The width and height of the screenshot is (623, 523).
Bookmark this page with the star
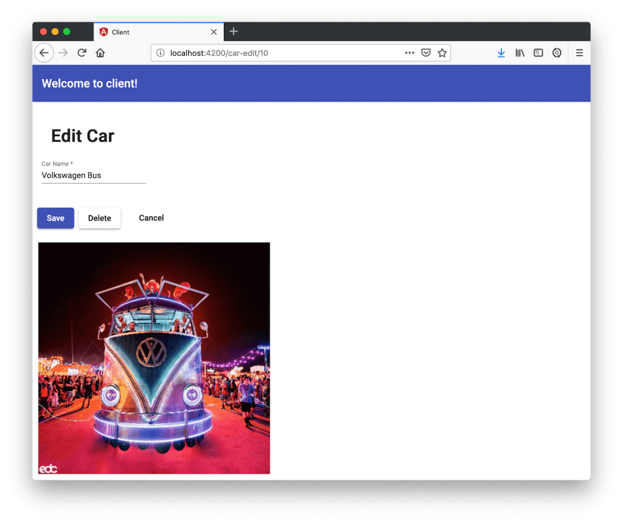point(442,53)
